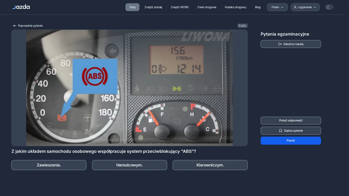
Task: Open the Kodeks drogowy page
Action: click(x=236, y=7)
